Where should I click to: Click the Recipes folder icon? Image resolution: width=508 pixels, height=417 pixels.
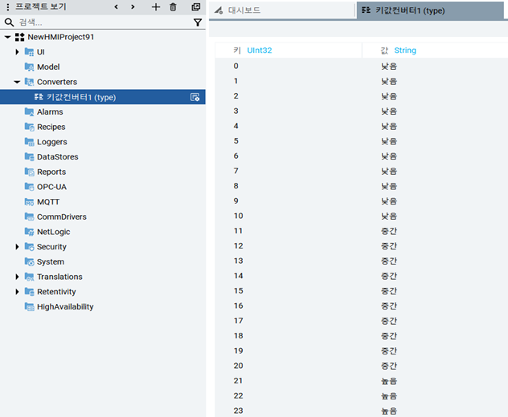[29, 127]
